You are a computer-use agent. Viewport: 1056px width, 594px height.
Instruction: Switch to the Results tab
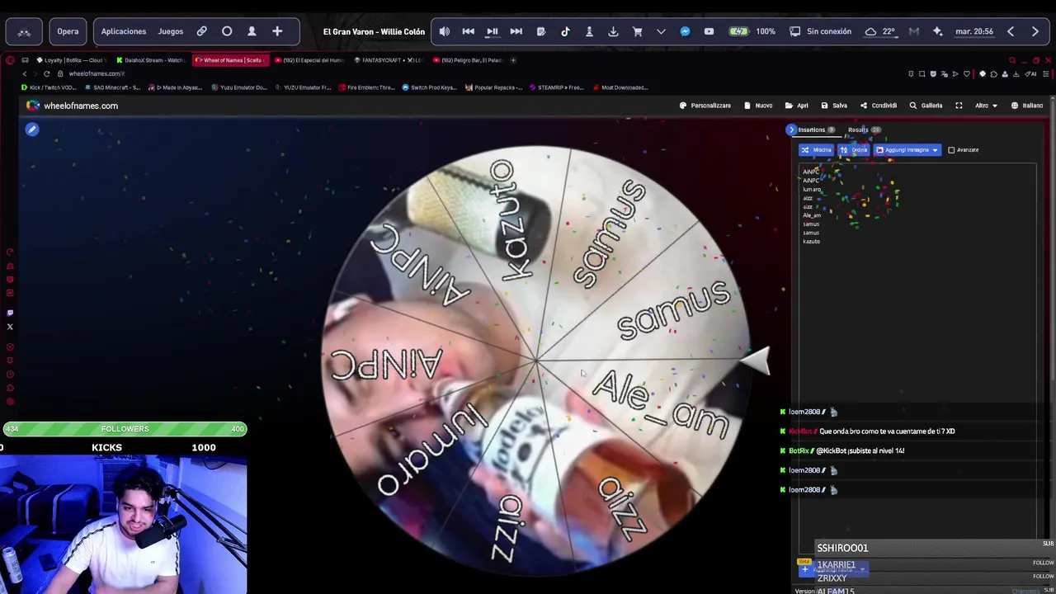(x=864, y=130)
